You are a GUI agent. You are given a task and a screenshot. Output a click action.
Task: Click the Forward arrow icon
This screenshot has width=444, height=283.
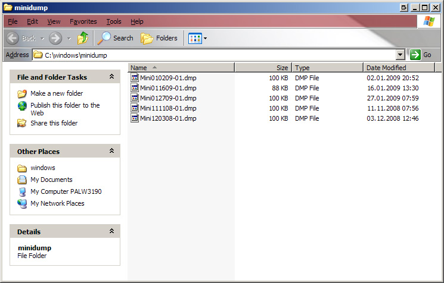pyautogui.click(x=55, y=38)
